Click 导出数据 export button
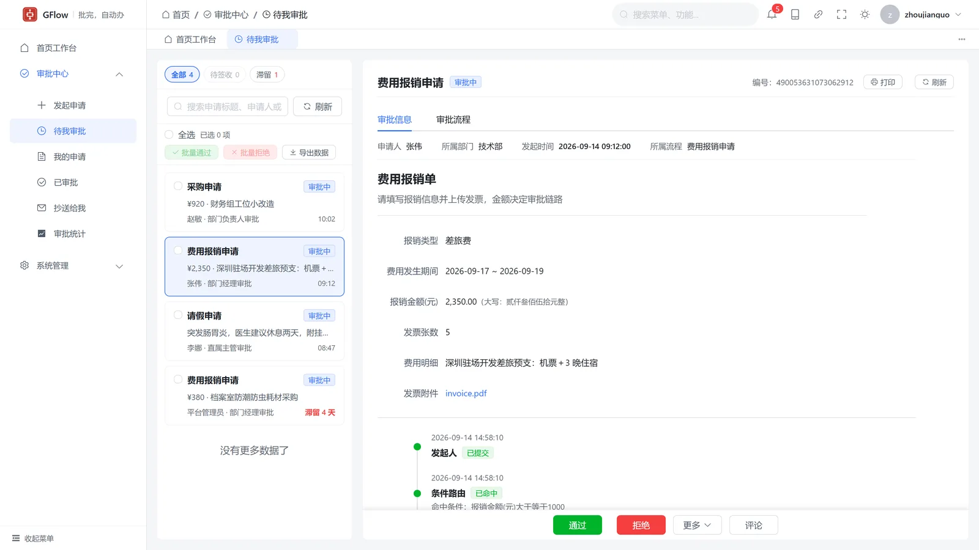 (309, 153)
